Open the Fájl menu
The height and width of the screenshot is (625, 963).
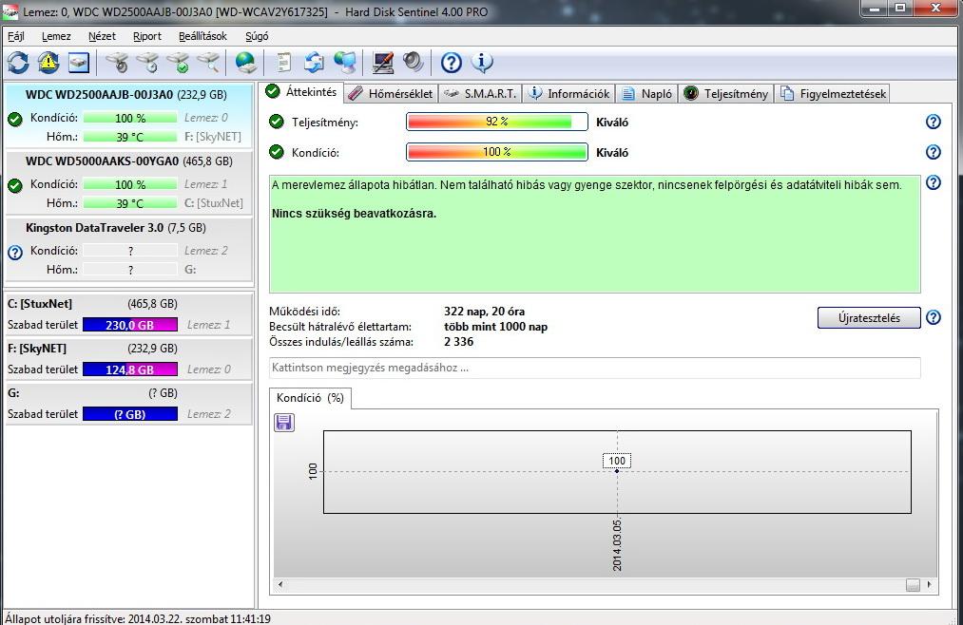pyautogui.click(x=16, y=36)
